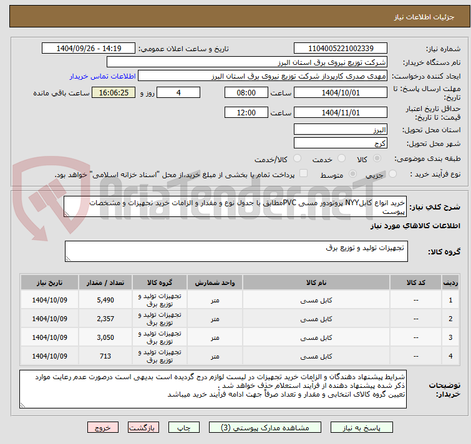The width and height of the screenshot is (471, 444).
Task: Click the پاسخ به نیاز button
Action: point(362,428)
